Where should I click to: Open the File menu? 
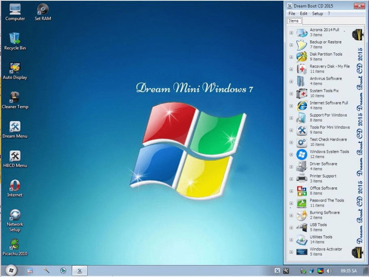[292, 13]
